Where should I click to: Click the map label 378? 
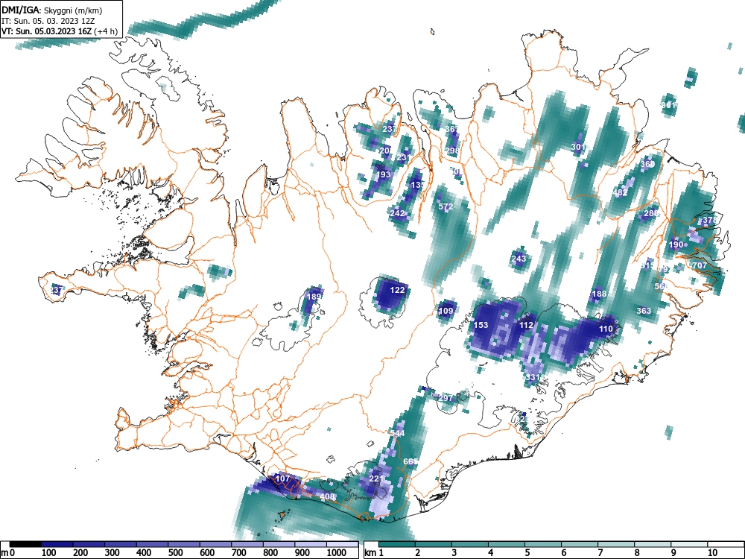click(x=709, y=220)
